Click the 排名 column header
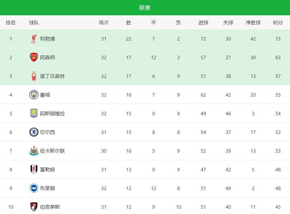290x214 pixels. (11, 23)
